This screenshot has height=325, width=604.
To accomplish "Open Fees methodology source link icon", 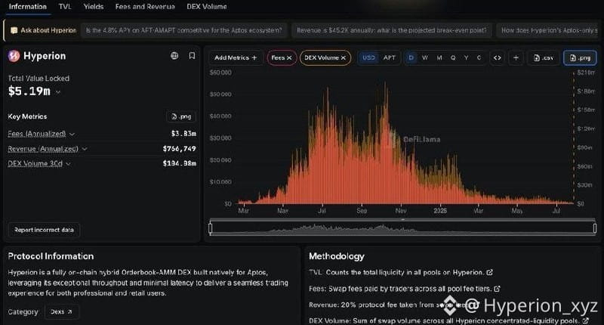I will (x=498, y=289).
